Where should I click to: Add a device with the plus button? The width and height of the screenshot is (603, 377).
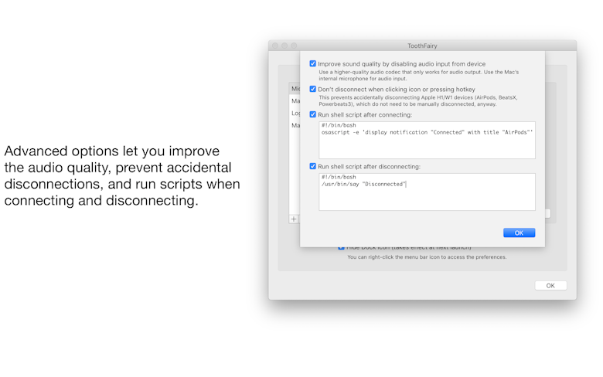point(294,219)
